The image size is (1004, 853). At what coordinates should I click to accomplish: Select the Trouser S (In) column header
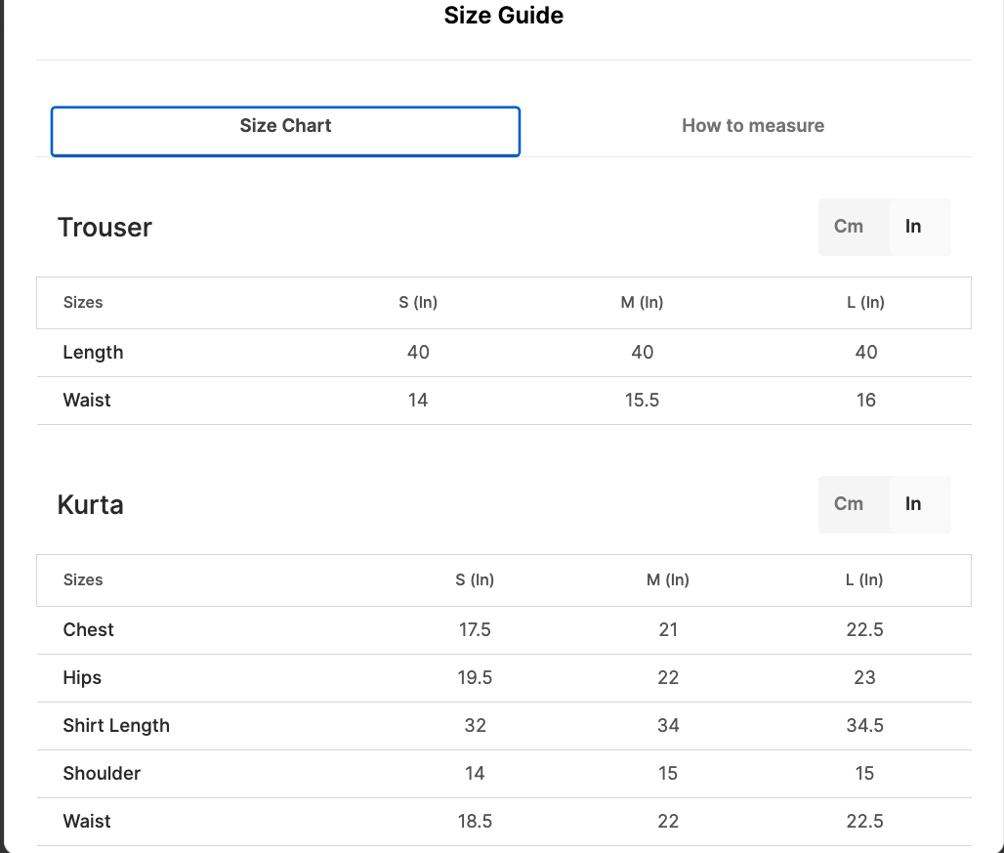click(418, 303)
